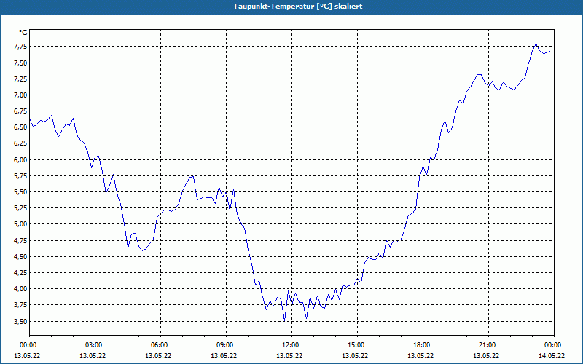This screenshot has height=364, width=583.
Task: Click the 13.05.22 date under 18:00
Action: 420,355
